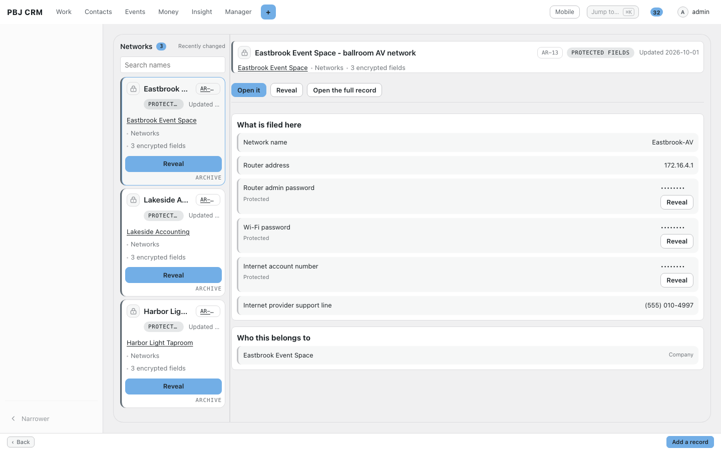Click the lock icon in record header
Viewport: 721px width, 450px height.
pyautogui.click(x=244, y=52)
